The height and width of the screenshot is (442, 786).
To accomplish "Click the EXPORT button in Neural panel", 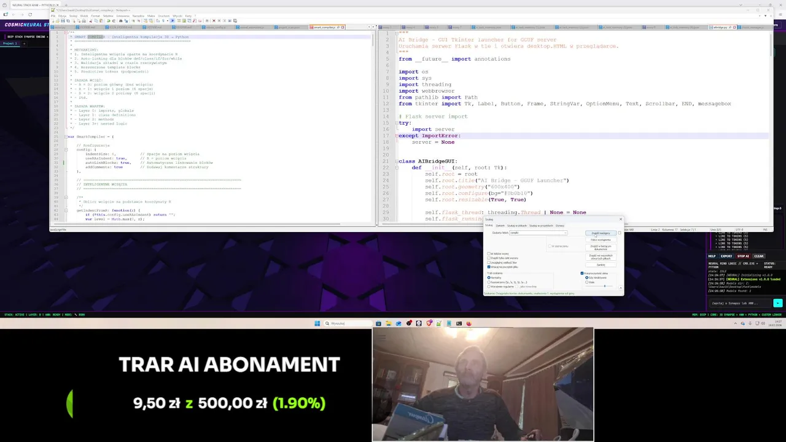I will [x=726, y=256].
